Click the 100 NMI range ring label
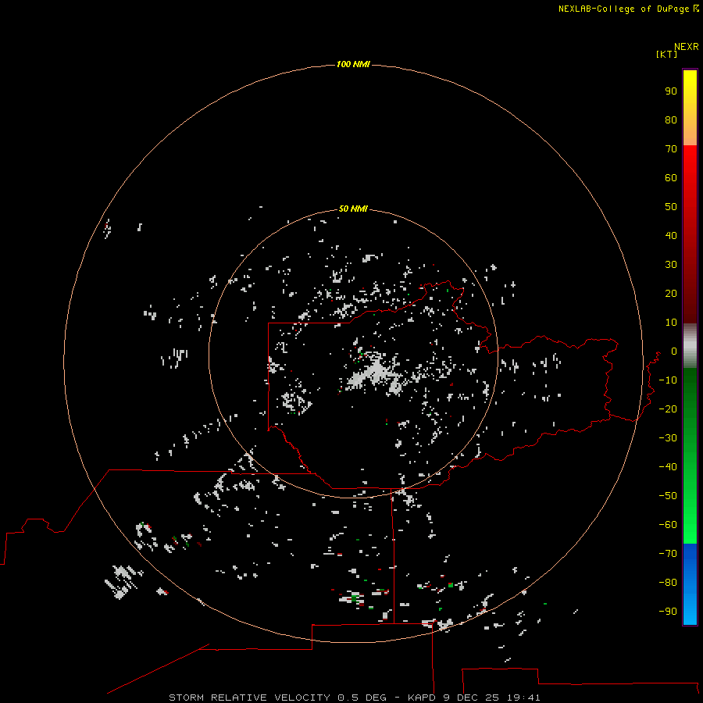The height and width of the screenshot is (703, 703). point(353,64)
